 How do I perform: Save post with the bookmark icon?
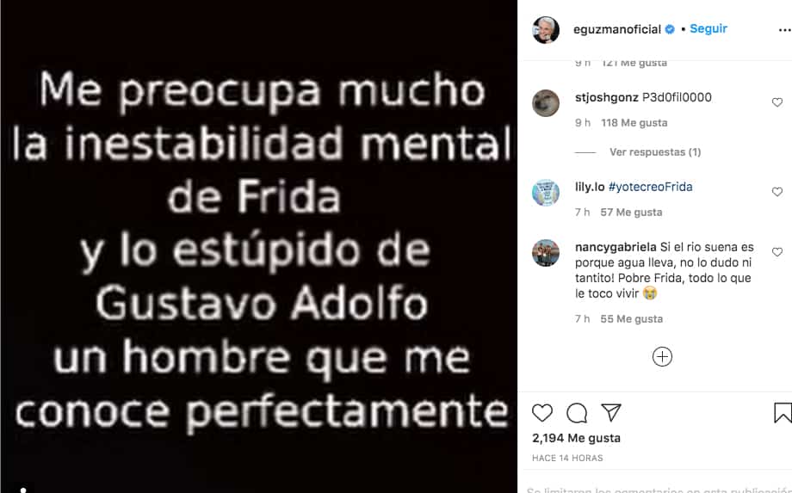coord(783,413)
